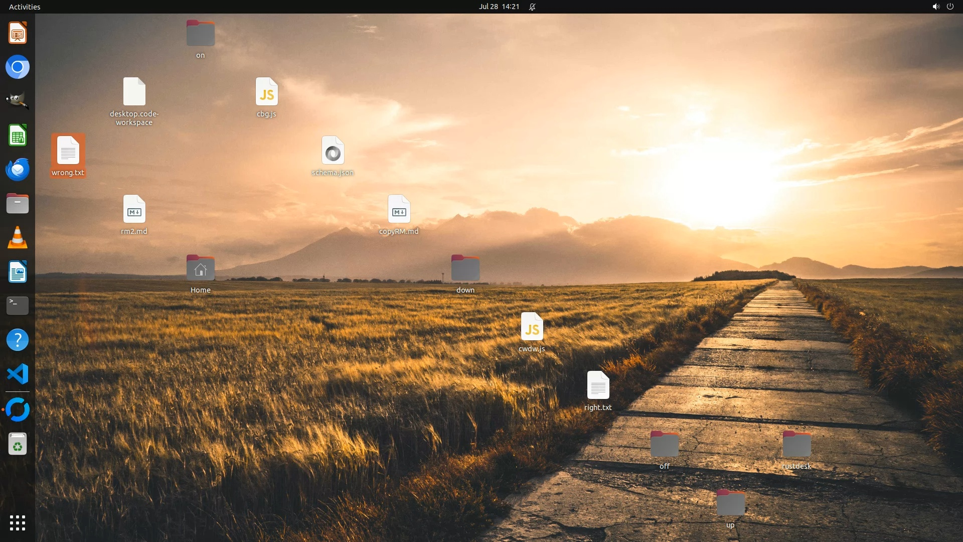Image resolution: width=963 pixels, height=542 pixels.
Task: Select the copyRM.md file
Action: coord(399,210)
